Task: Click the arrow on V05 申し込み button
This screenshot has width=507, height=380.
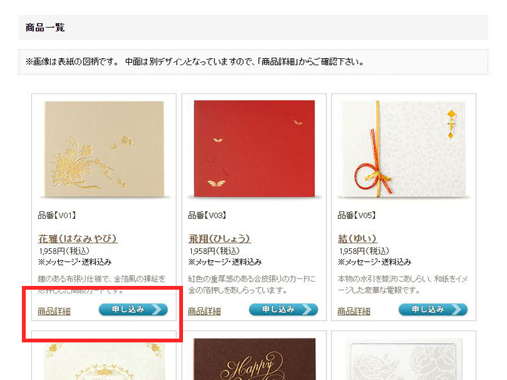Action: coord(457,310)
